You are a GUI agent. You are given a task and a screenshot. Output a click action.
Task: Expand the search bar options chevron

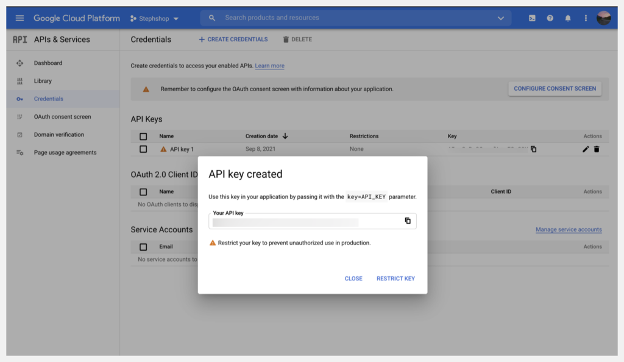pos(501,18)
